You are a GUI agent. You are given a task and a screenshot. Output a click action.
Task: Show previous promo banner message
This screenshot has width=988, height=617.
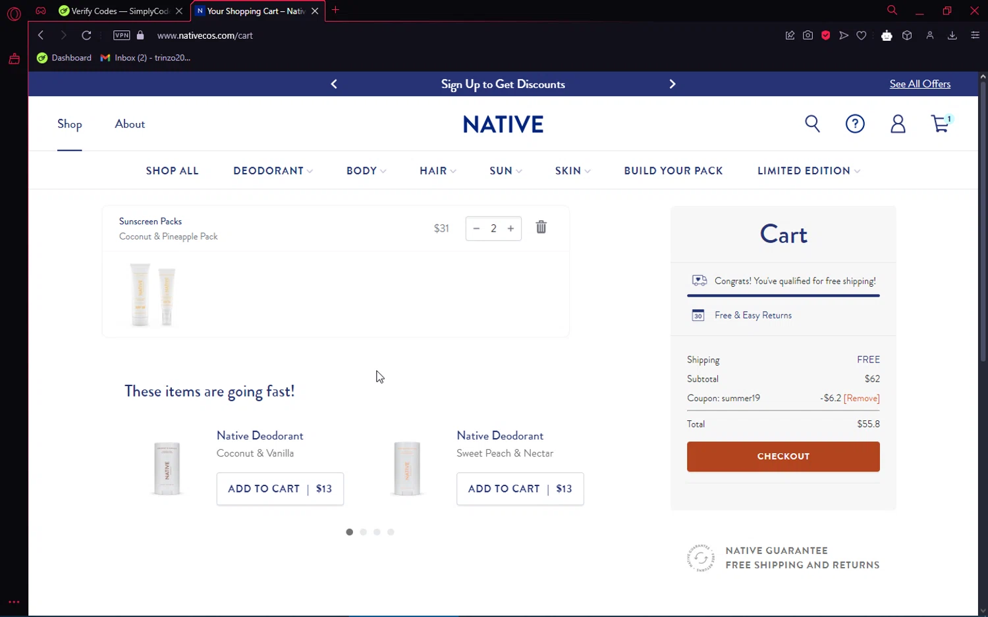tap(334, 84)
